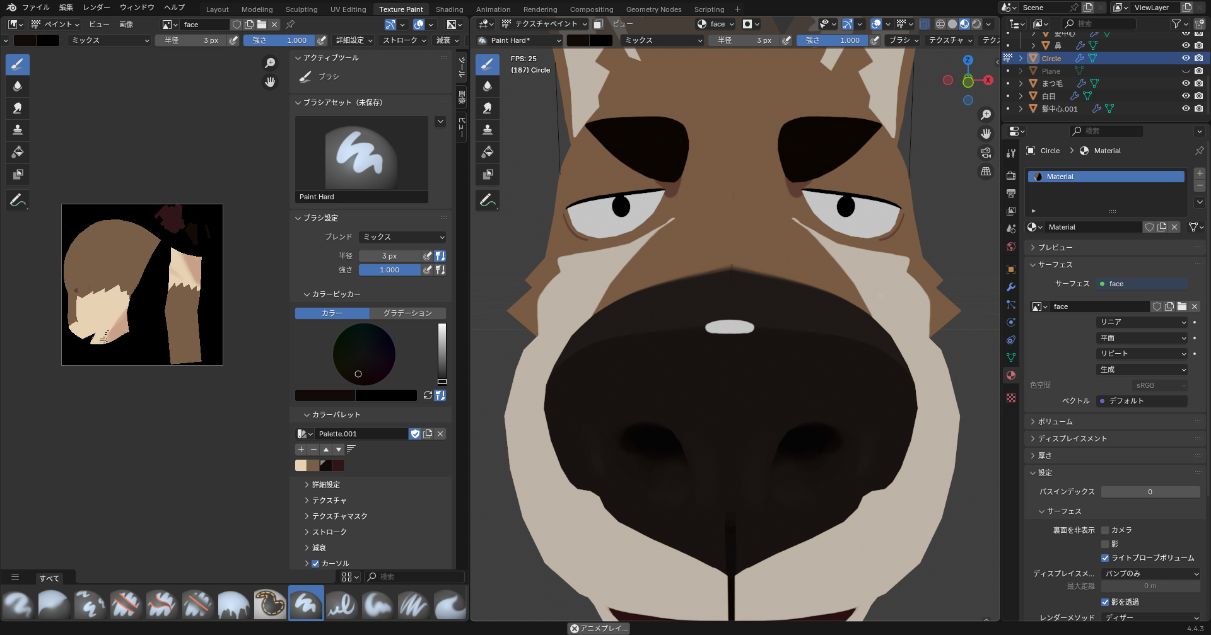Viewport: 1211px width, 635px height.
Task: Enable the カメラ backface culling checkbox
Action: [x=1105, y=530]
